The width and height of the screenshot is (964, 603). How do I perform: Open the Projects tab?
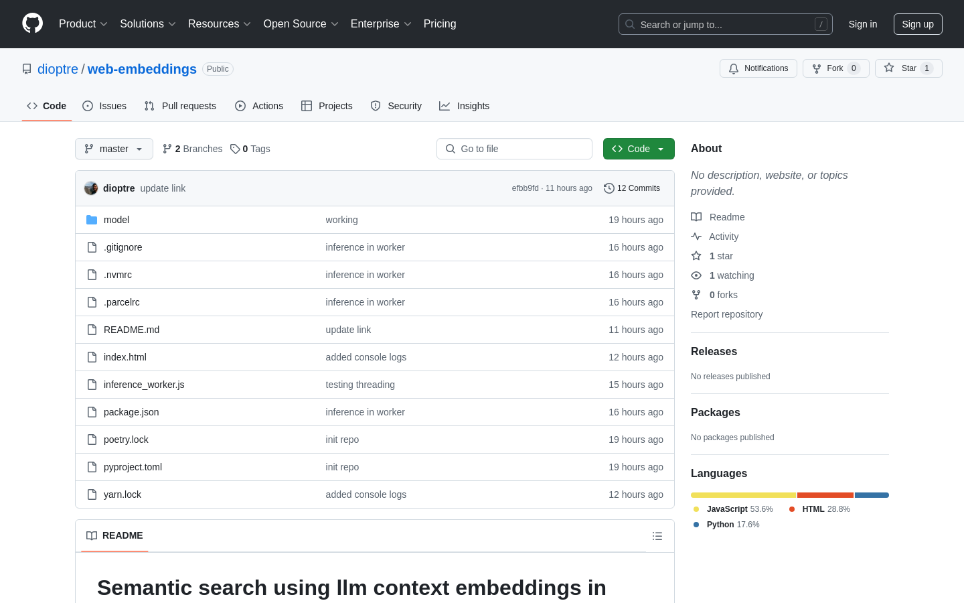(327, 106)
